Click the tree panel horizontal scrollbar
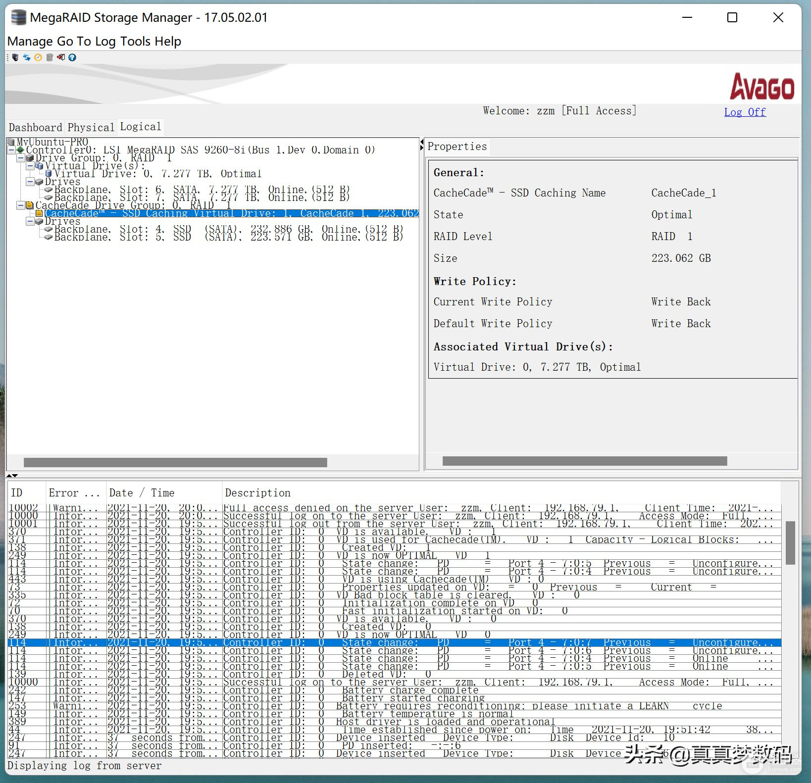 tap(175, 462)
